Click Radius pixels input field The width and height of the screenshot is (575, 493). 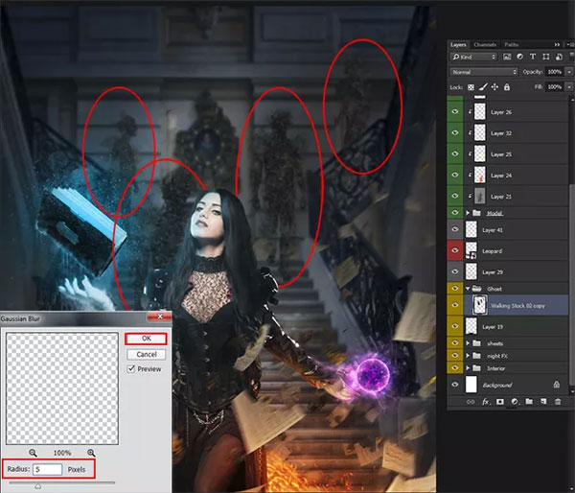[47, 469]
